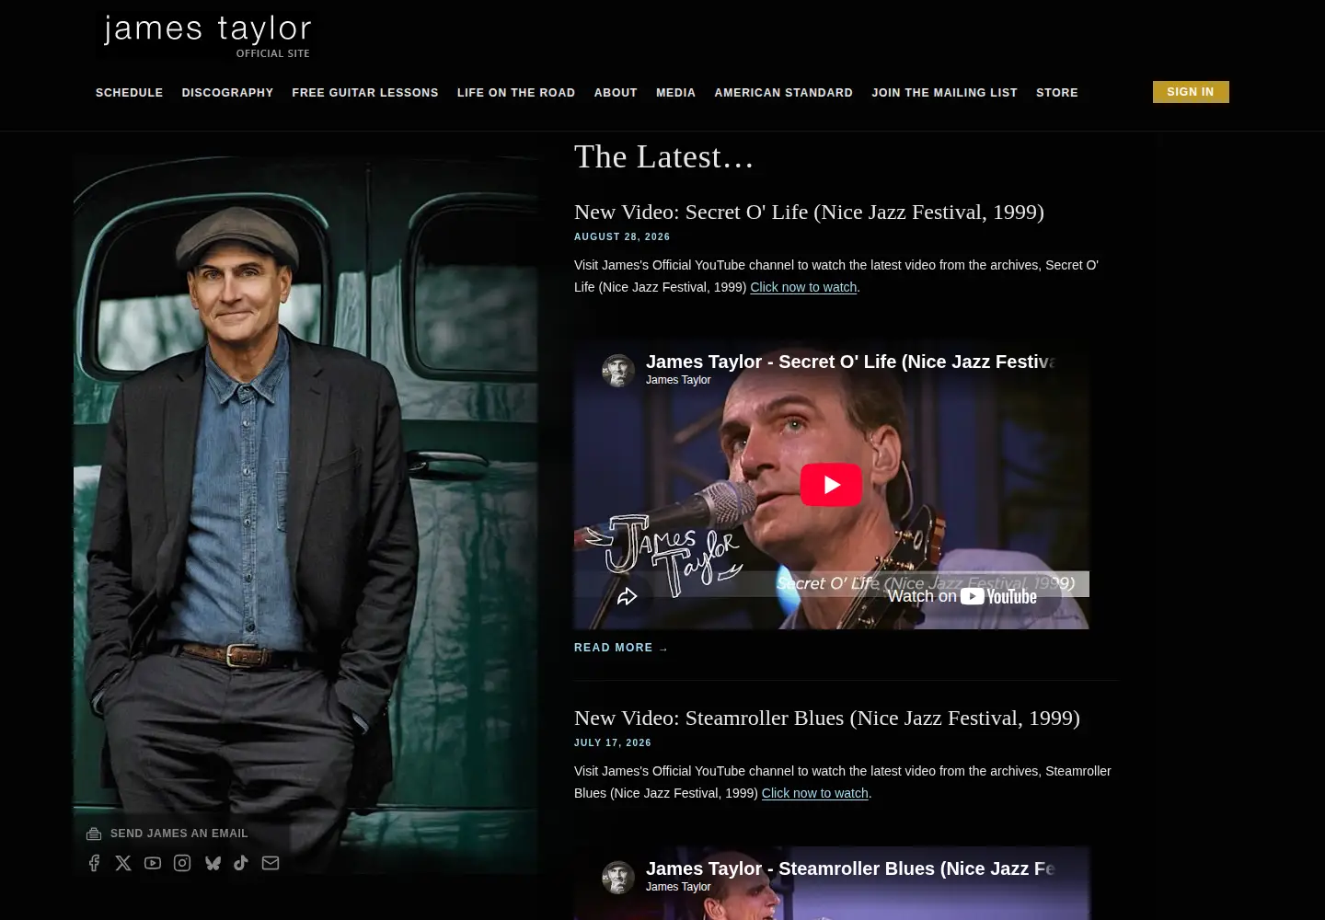Open the TikTok social icon
The image size is (1325, 920).
pos(241,863)
